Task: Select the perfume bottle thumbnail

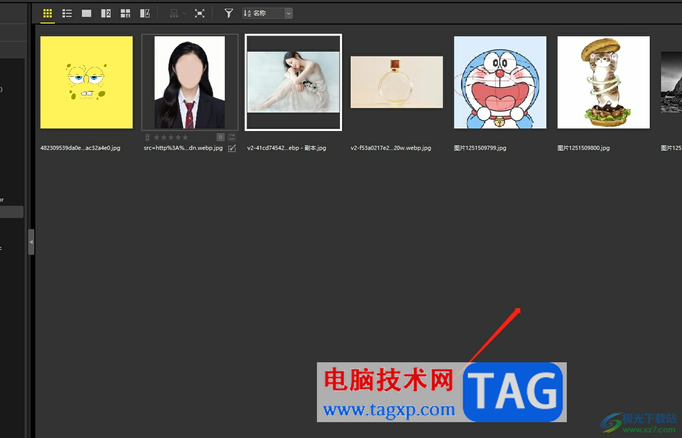Action: [397, 82]
